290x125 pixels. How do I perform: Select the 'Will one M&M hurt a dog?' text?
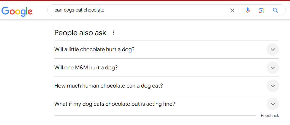click(86, 68)
